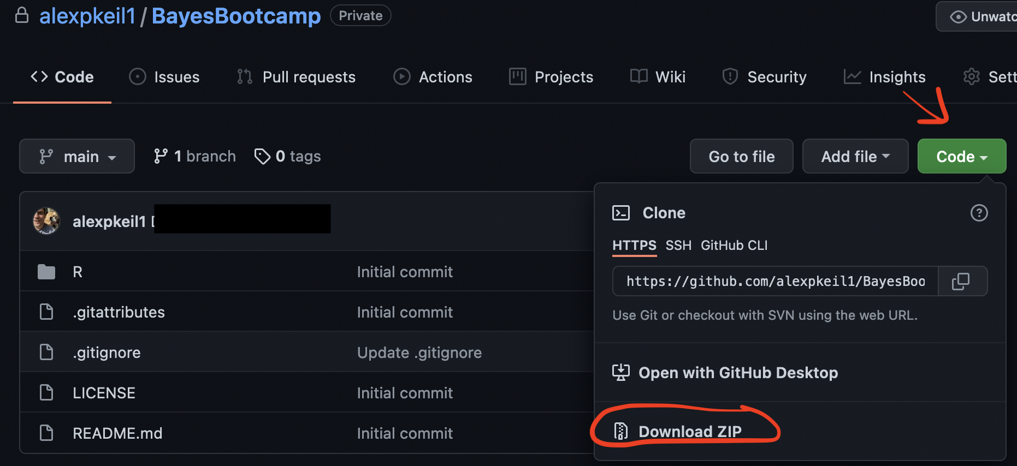Select the Code tab
1017x466 pixels.
[62, 77]
